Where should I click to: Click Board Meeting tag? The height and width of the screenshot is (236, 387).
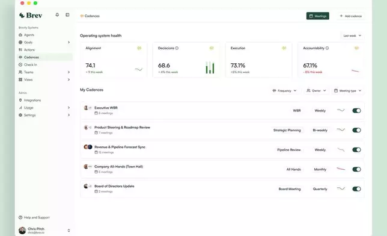point(290,189)
